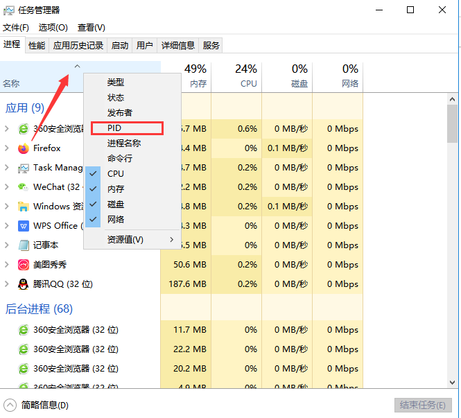Click the WPS Office icon

coord(24,226)
